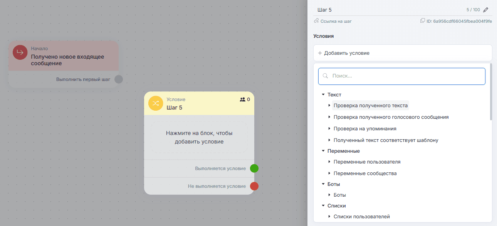Click the Добавить условие button
The width and height of the screenshot is (497, 226).
tap(403, 53)
